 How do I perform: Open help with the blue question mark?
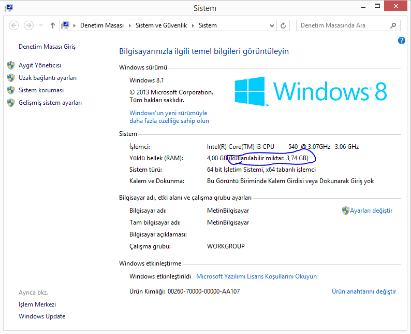coord(401,40)
